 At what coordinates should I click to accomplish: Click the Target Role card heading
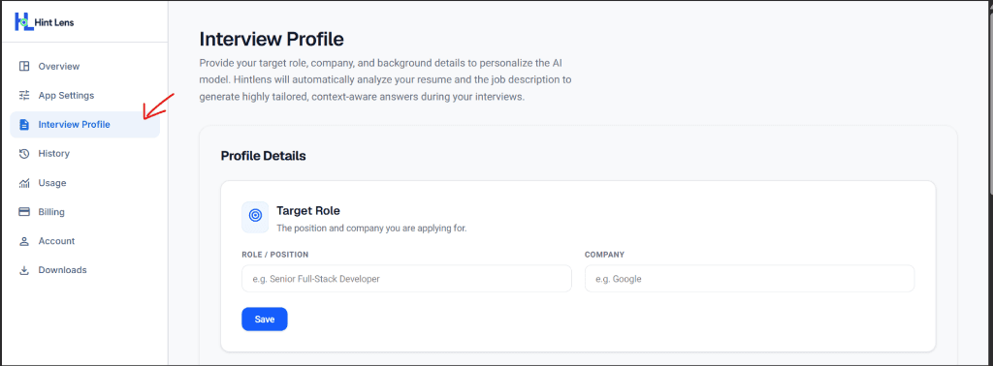pyautogui.click(x=308, y=210)
